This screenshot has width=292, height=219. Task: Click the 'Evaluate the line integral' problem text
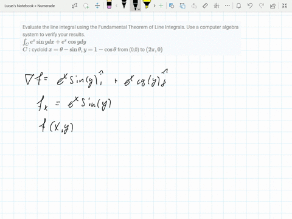pos(130,27)
